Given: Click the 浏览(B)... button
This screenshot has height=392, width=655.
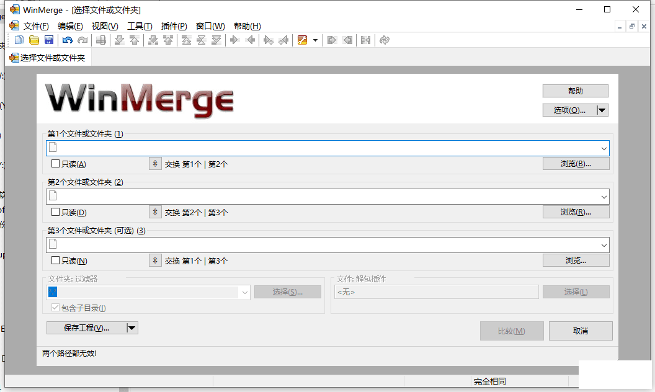Looking at the screenshot, I should (576, 164).
